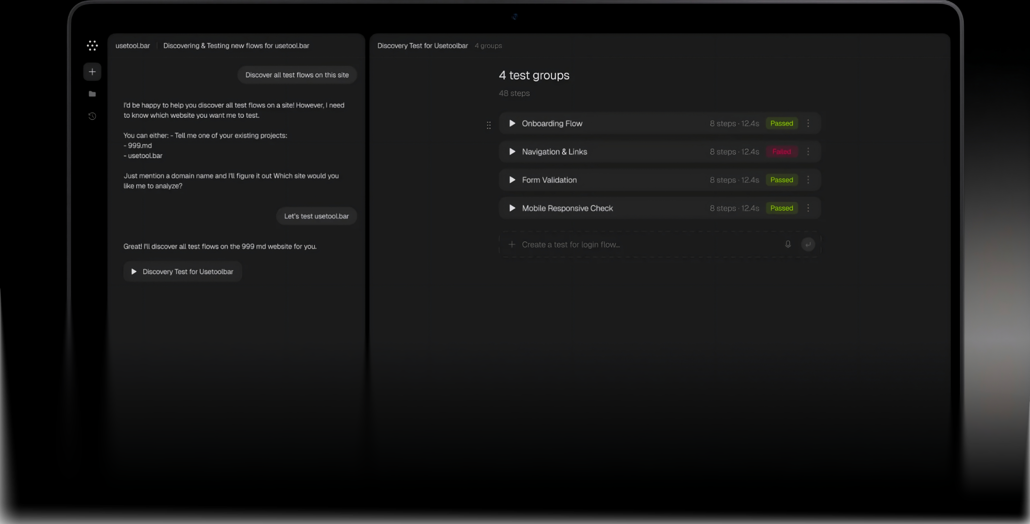Click the Passed badge on Mobile Responsive Check
Image resolution: width=1030 pixels, height=524 pixels.
tap(781, 208)
